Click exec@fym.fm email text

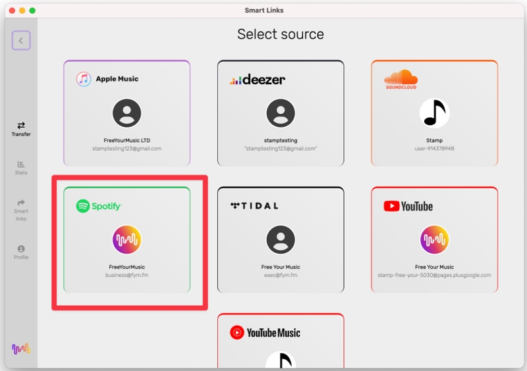pos(281,275)
